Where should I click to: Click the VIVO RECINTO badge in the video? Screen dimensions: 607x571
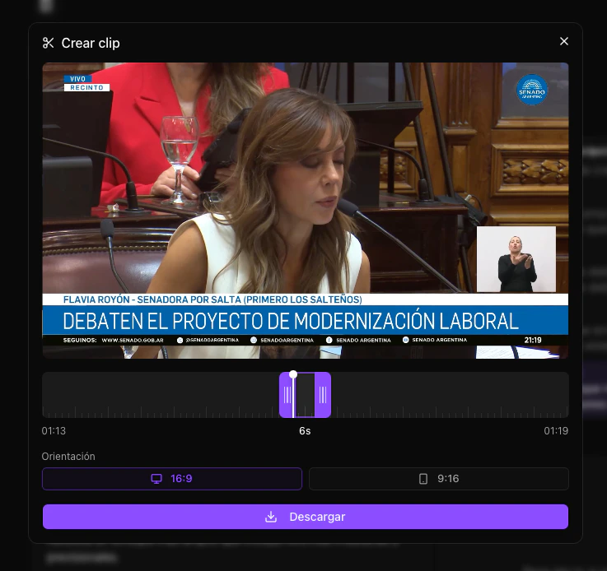[86, 83]
